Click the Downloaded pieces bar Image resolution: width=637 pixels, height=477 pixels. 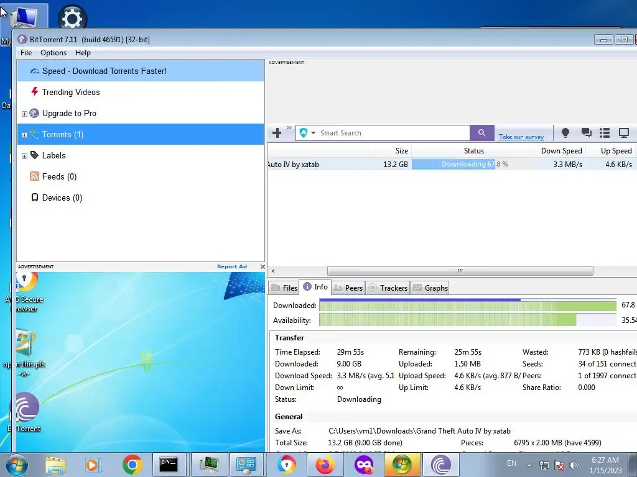(468, 305)
